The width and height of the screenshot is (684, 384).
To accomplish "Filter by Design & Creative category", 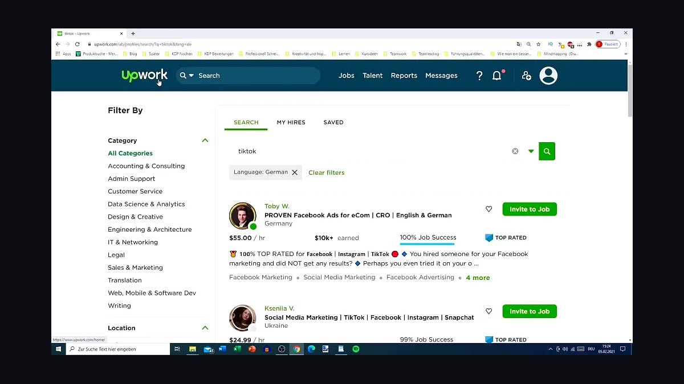I will tap(135, 217).
